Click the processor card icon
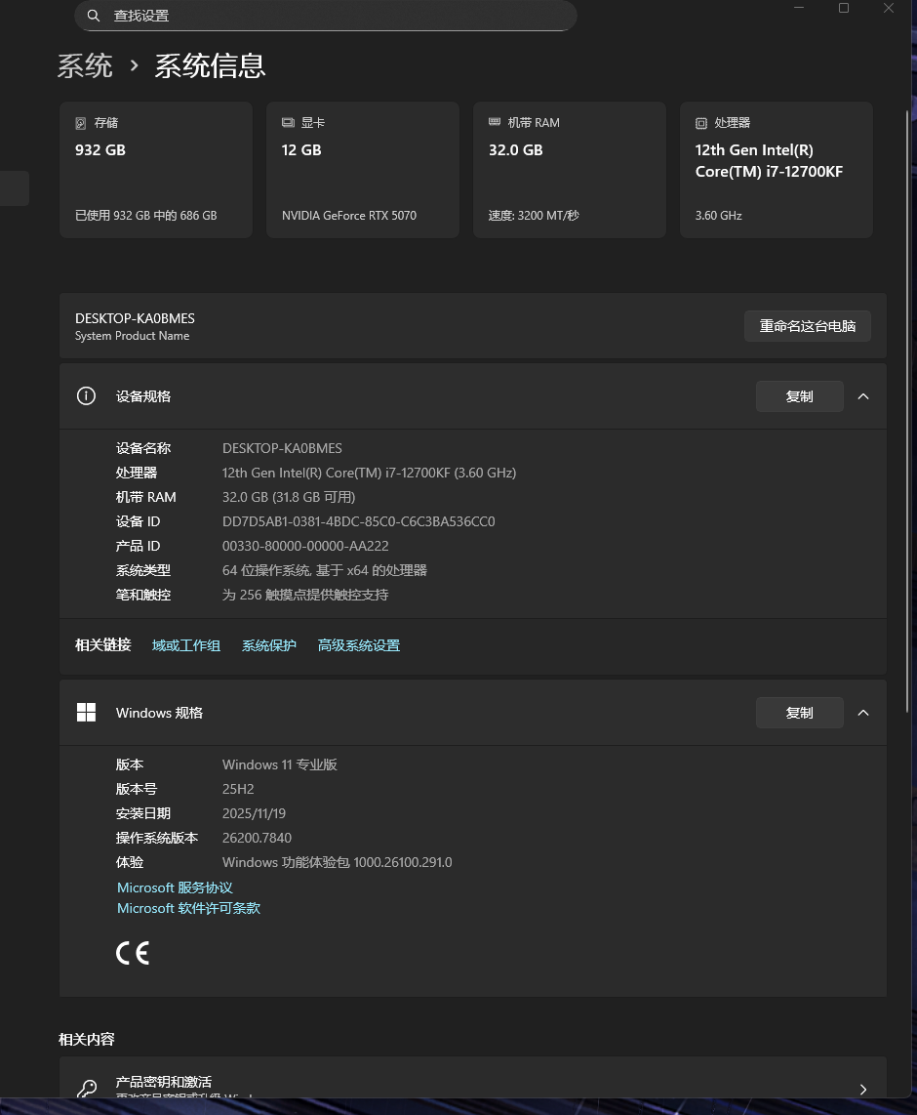The height and width of the screenshot is (1115, 917). point(701,123)
